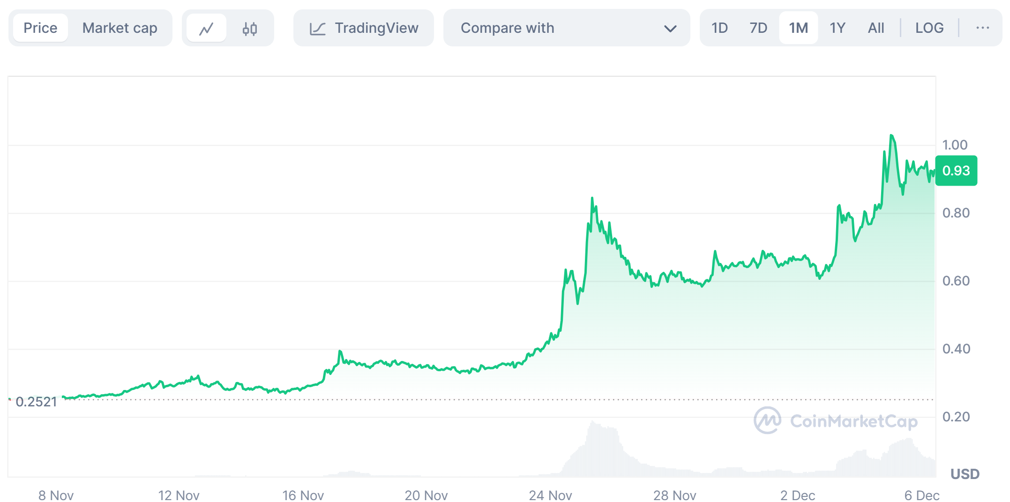Screen dimensions: 1010x502
Task: Click the price peak near 1.00
Action: pos(891,136)
